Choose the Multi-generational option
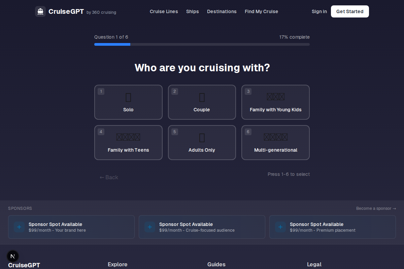This screenshot has width=404, height=269. (275, 143)
